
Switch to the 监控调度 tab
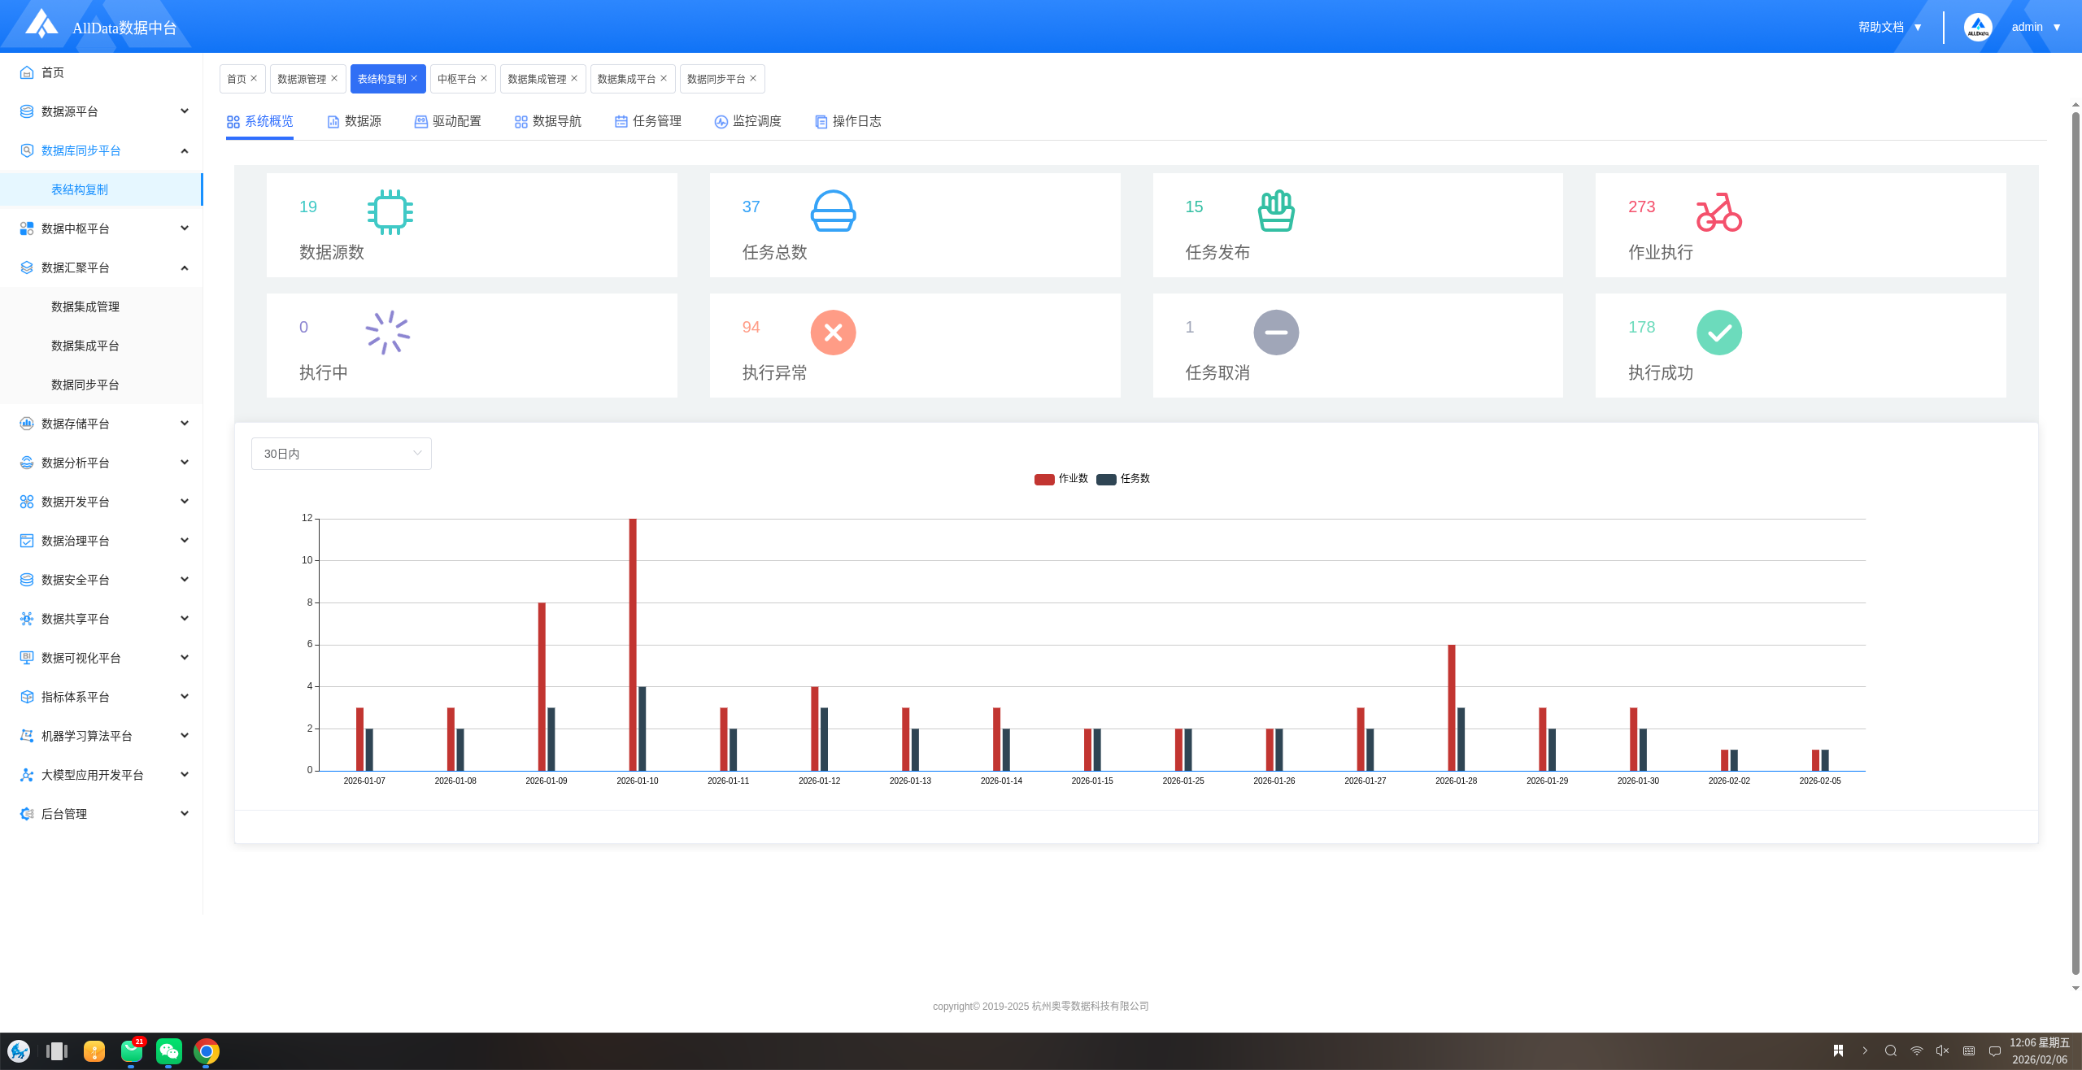747,121
